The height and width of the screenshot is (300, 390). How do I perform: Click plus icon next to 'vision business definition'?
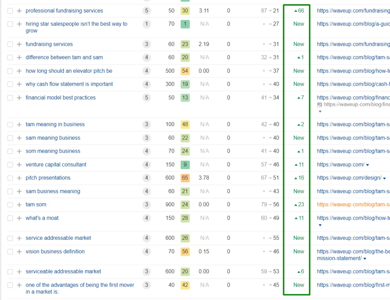[x=19, y=252]
